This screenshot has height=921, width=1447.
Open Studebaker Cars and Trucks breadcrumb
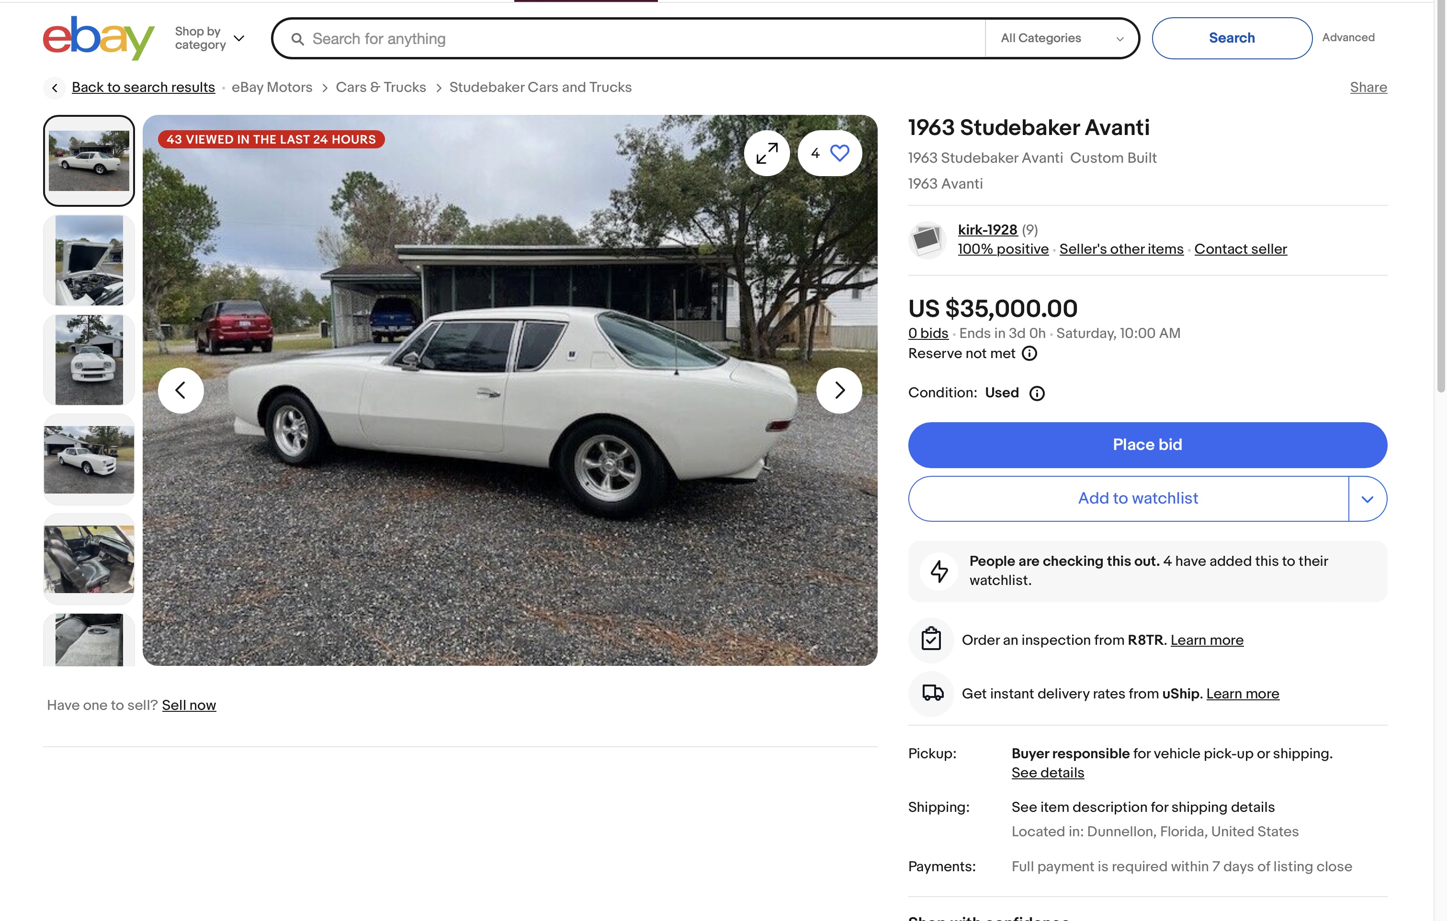pyautogui.click(x=540, y=87)
